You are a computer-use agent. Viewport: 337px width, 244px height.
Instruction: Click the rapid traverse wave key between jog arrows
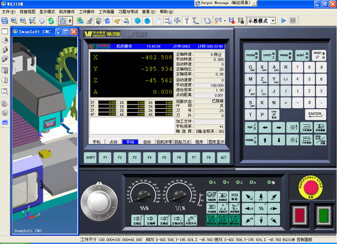click(261, 208)
